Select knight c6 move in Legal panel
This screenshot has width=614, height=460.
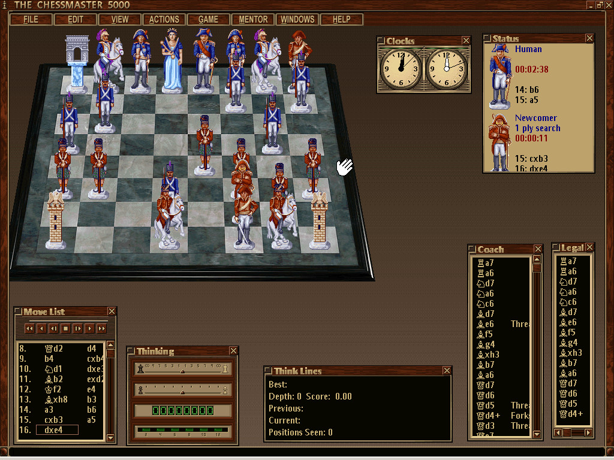[x=568, y=302]
